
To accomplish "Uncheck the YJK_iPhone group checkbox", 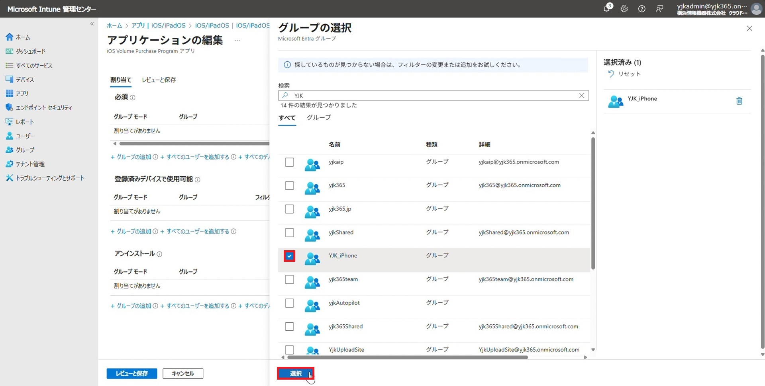I will (x=289, y=256).
